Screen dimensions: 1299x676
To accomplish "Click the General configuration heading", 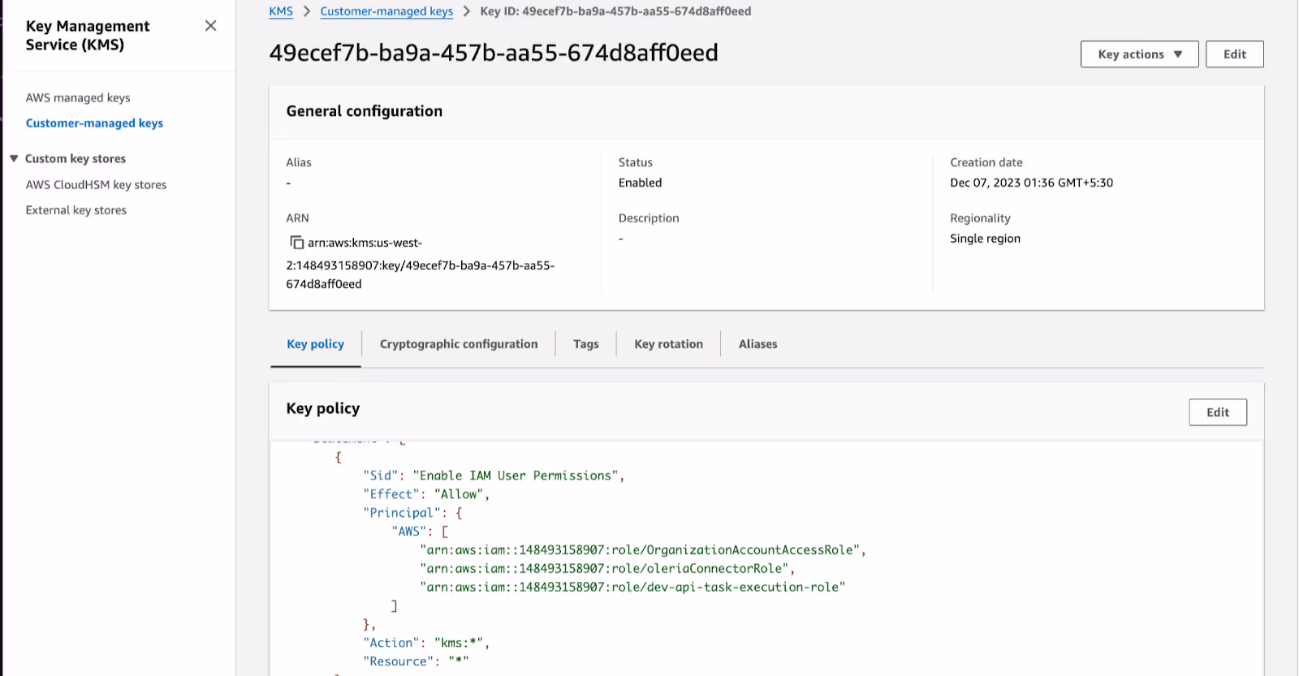I will [364, 111].
